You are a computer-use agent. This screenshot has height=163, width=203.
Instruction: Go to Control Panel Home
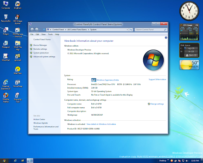42,39
